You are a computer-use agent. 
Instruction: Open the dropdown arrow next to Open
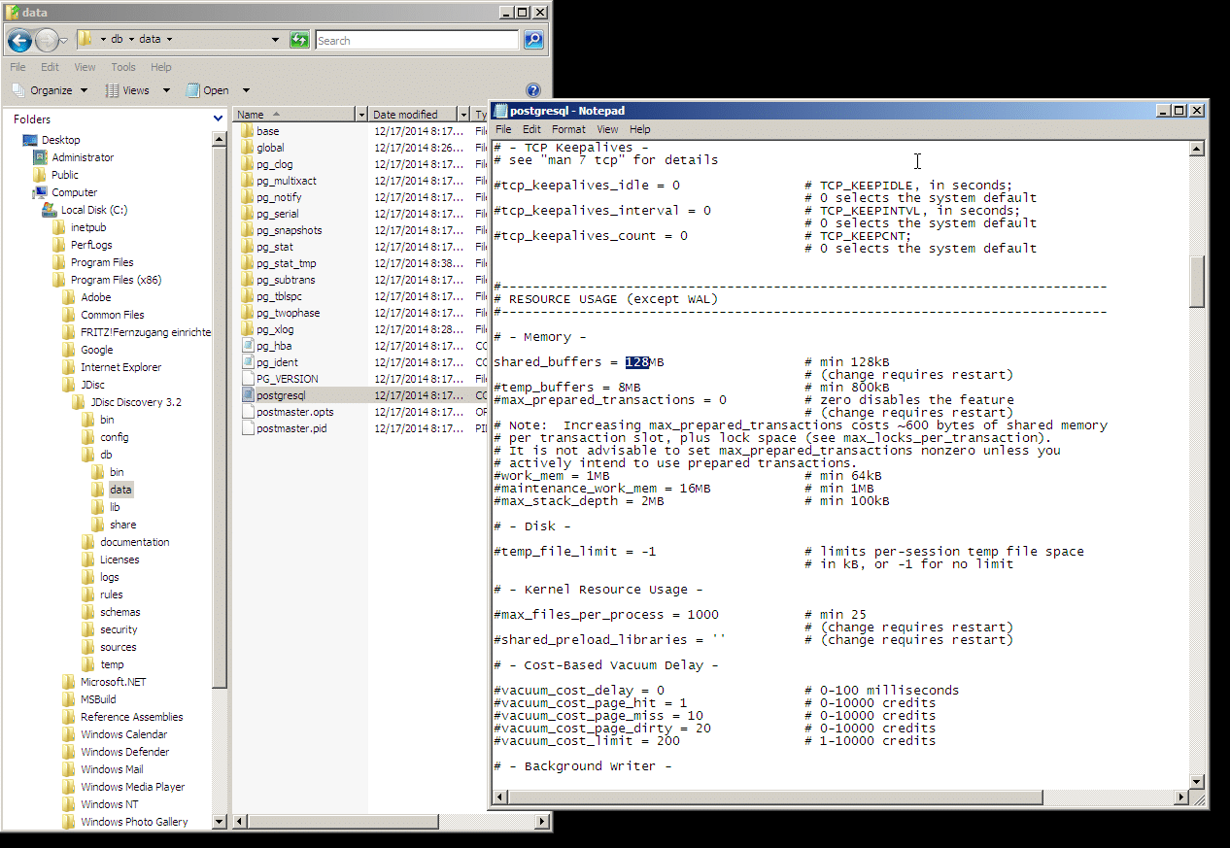246,89
